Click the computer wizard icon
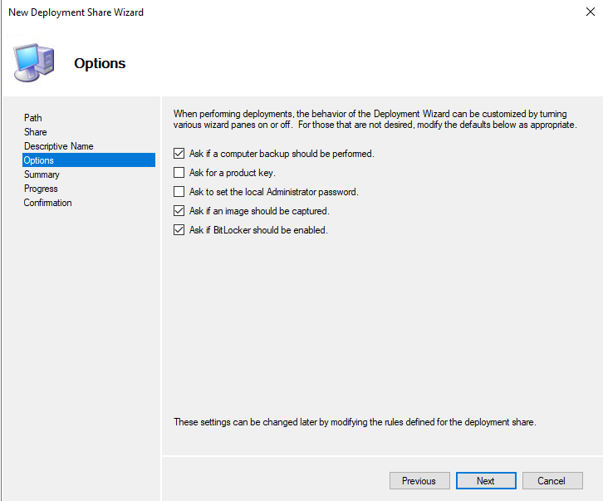 (x=34, y=62)
